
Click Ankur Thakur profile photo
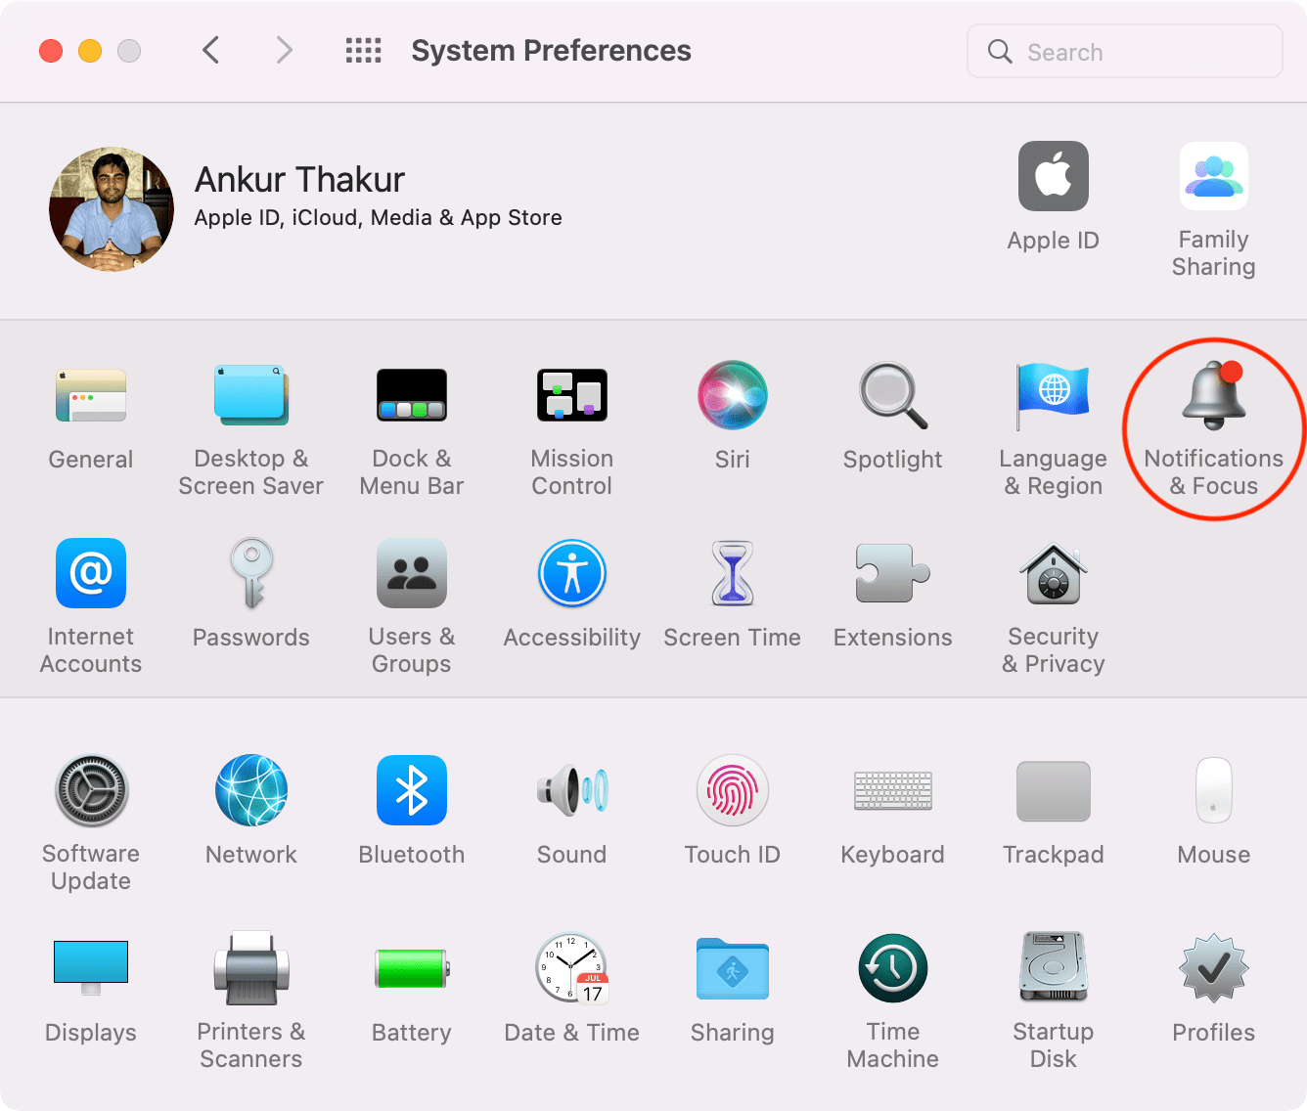[112, 209]
